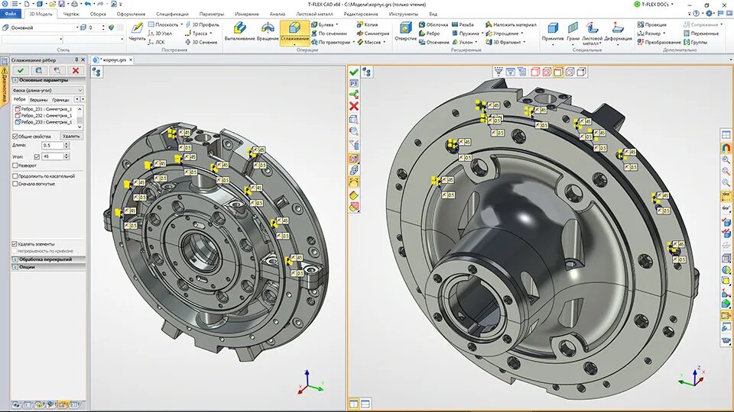734x412 pixels.
Task: Open the Файл menu
Action: pos(10,14)
